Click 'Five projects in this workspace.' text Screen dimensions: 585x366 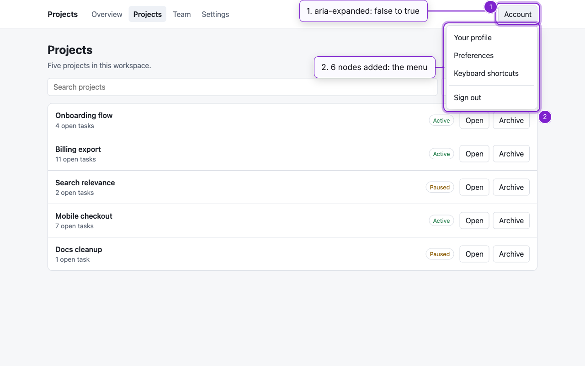click(99, 65)
